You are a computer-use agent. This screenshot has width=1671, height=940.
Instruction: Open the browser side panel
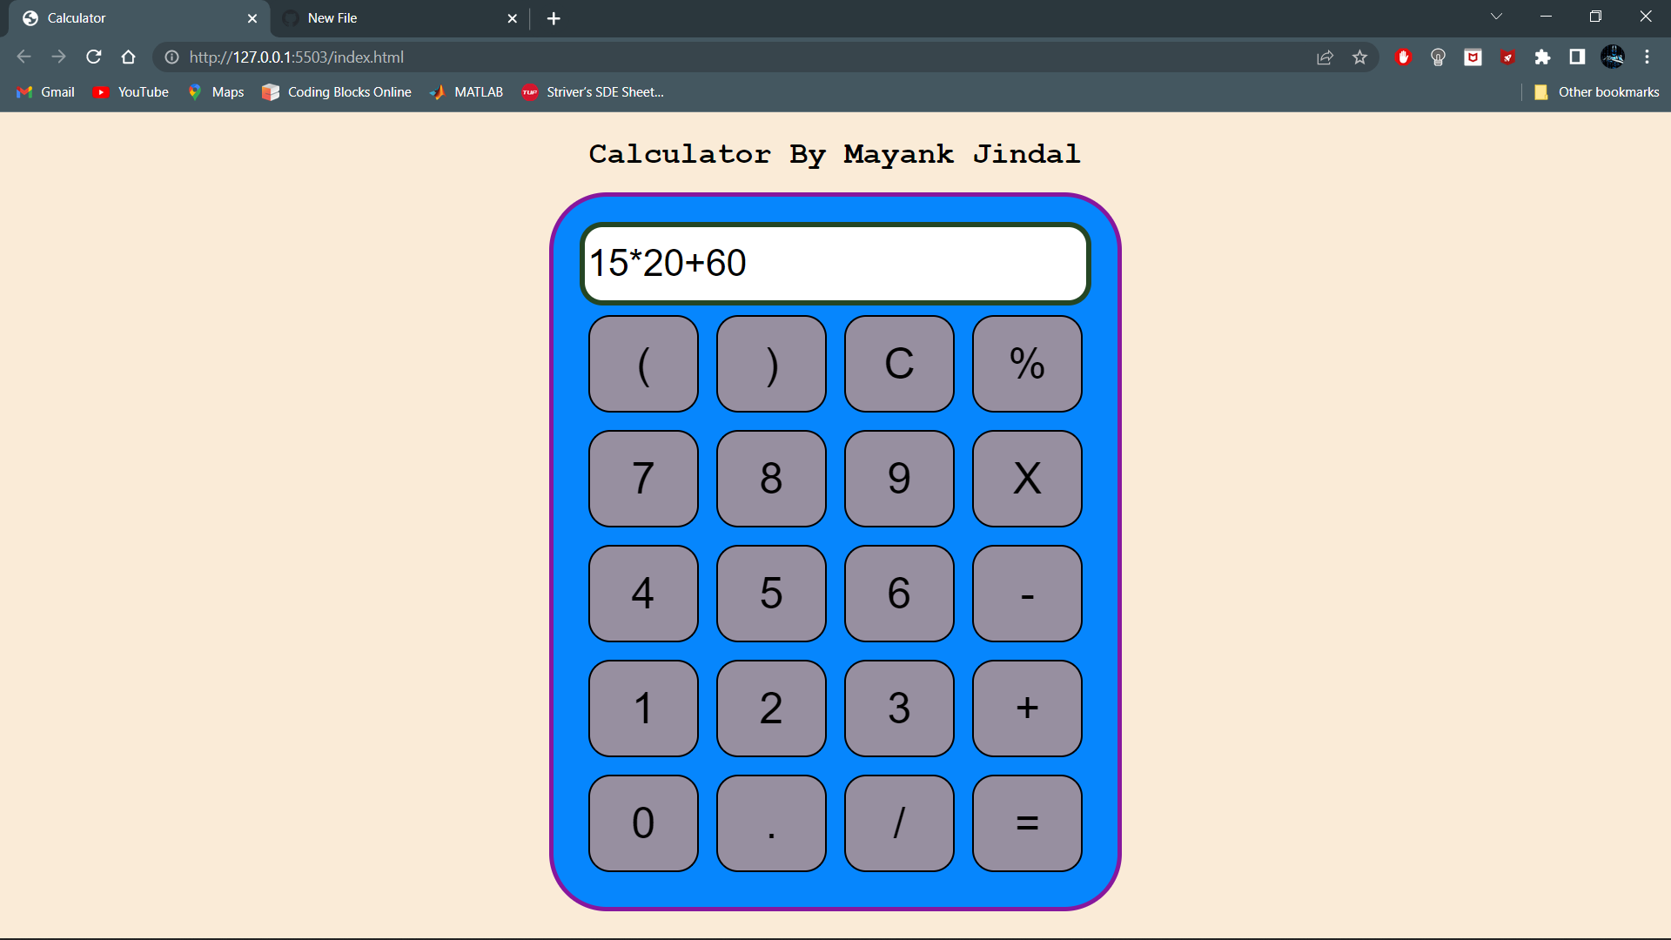tap(1577, 57)
